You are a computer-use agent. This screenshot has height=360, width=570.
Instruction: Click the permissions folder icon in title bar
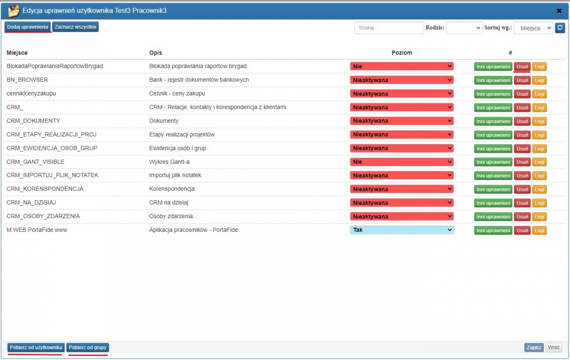pos(14,10)
